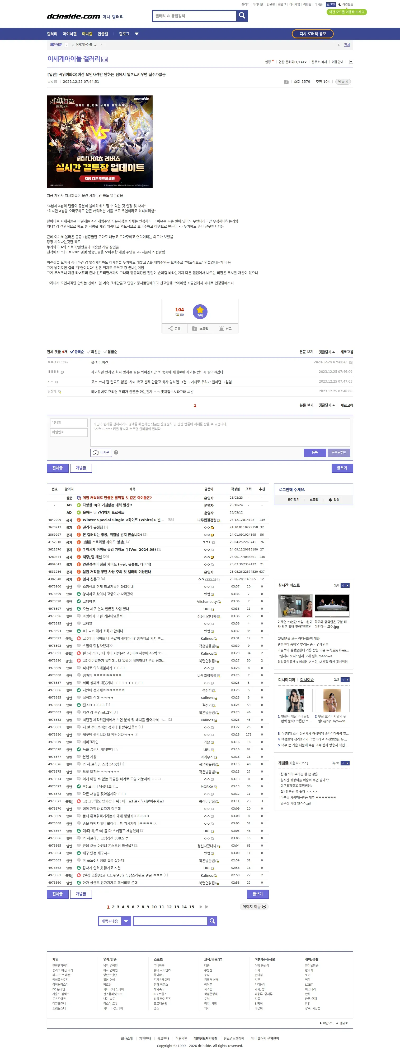
Task: Open the 디시콘 emoticon button
Action: [101, 452]
